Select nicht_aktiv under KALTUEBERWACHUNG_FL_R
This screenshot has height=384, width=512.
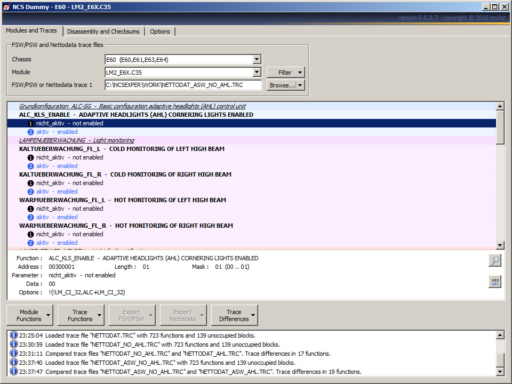251,183
